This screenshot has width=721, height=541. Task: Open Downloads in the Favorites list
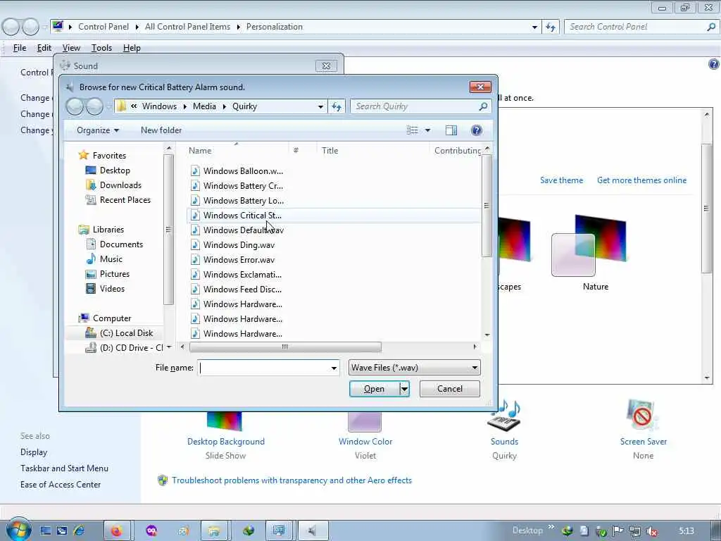[120, 185]
